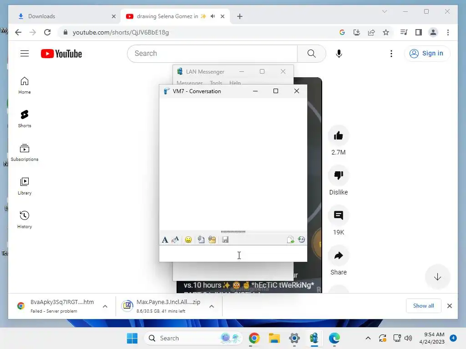Open the Windows Start menu

[132, 338]
